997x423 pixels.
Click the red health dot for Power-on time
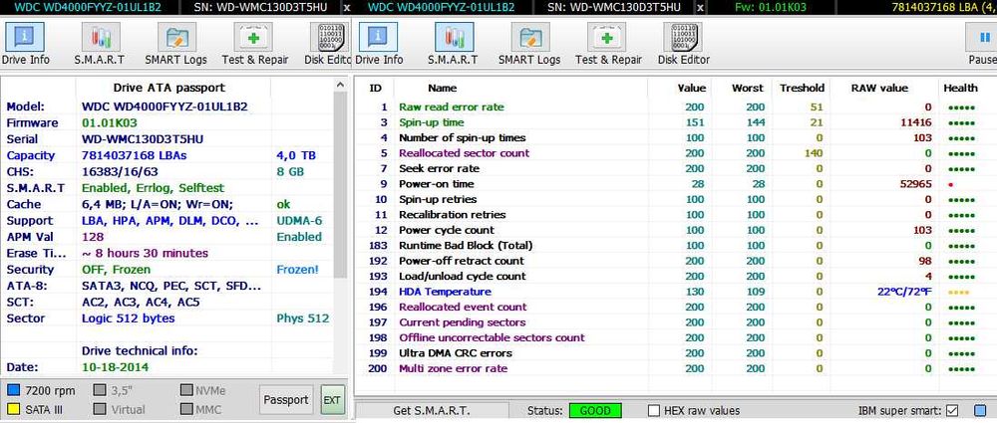tap(950, 184)
